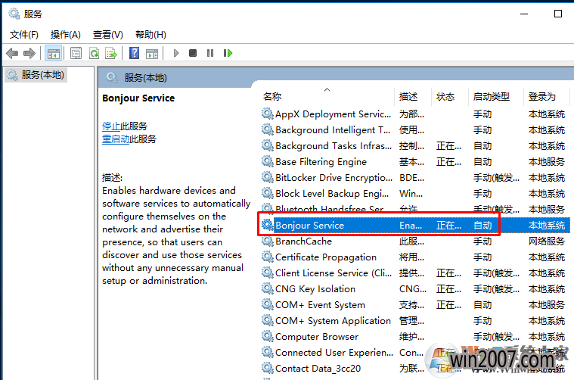Screen dimensions: 574x380
Task: Select the Computer Browser service row
Action: [414, 337]
